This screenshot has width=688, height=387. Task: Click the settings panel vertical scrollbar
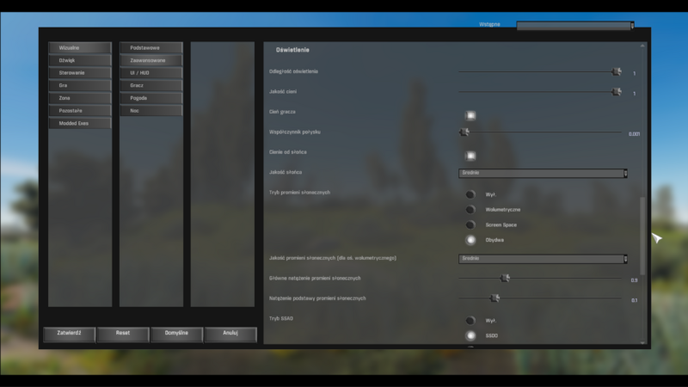tap(642, 224)
